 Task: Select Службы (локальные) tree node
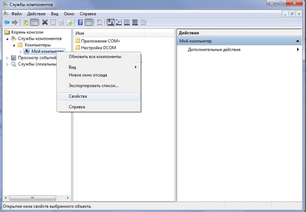click(37, 64)
